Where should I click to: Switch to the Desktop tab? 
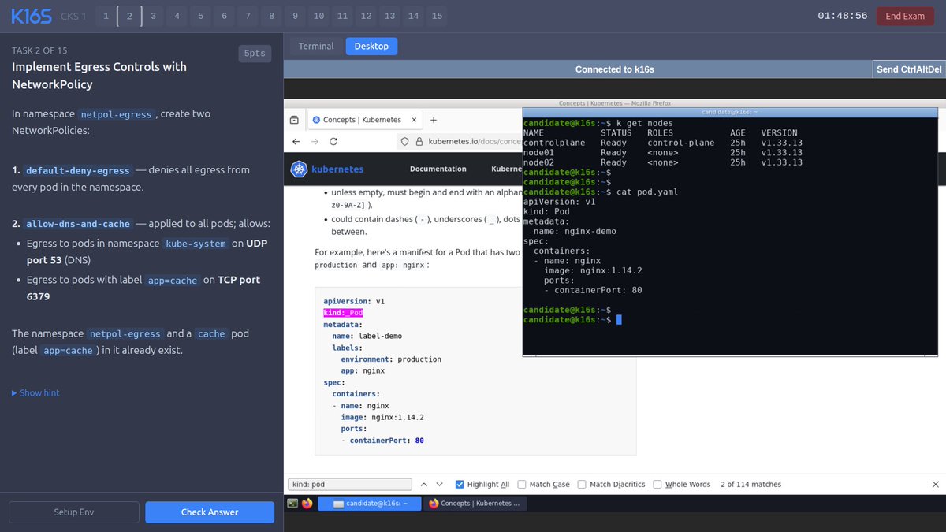pyautogui.click(x=371, y=46)
